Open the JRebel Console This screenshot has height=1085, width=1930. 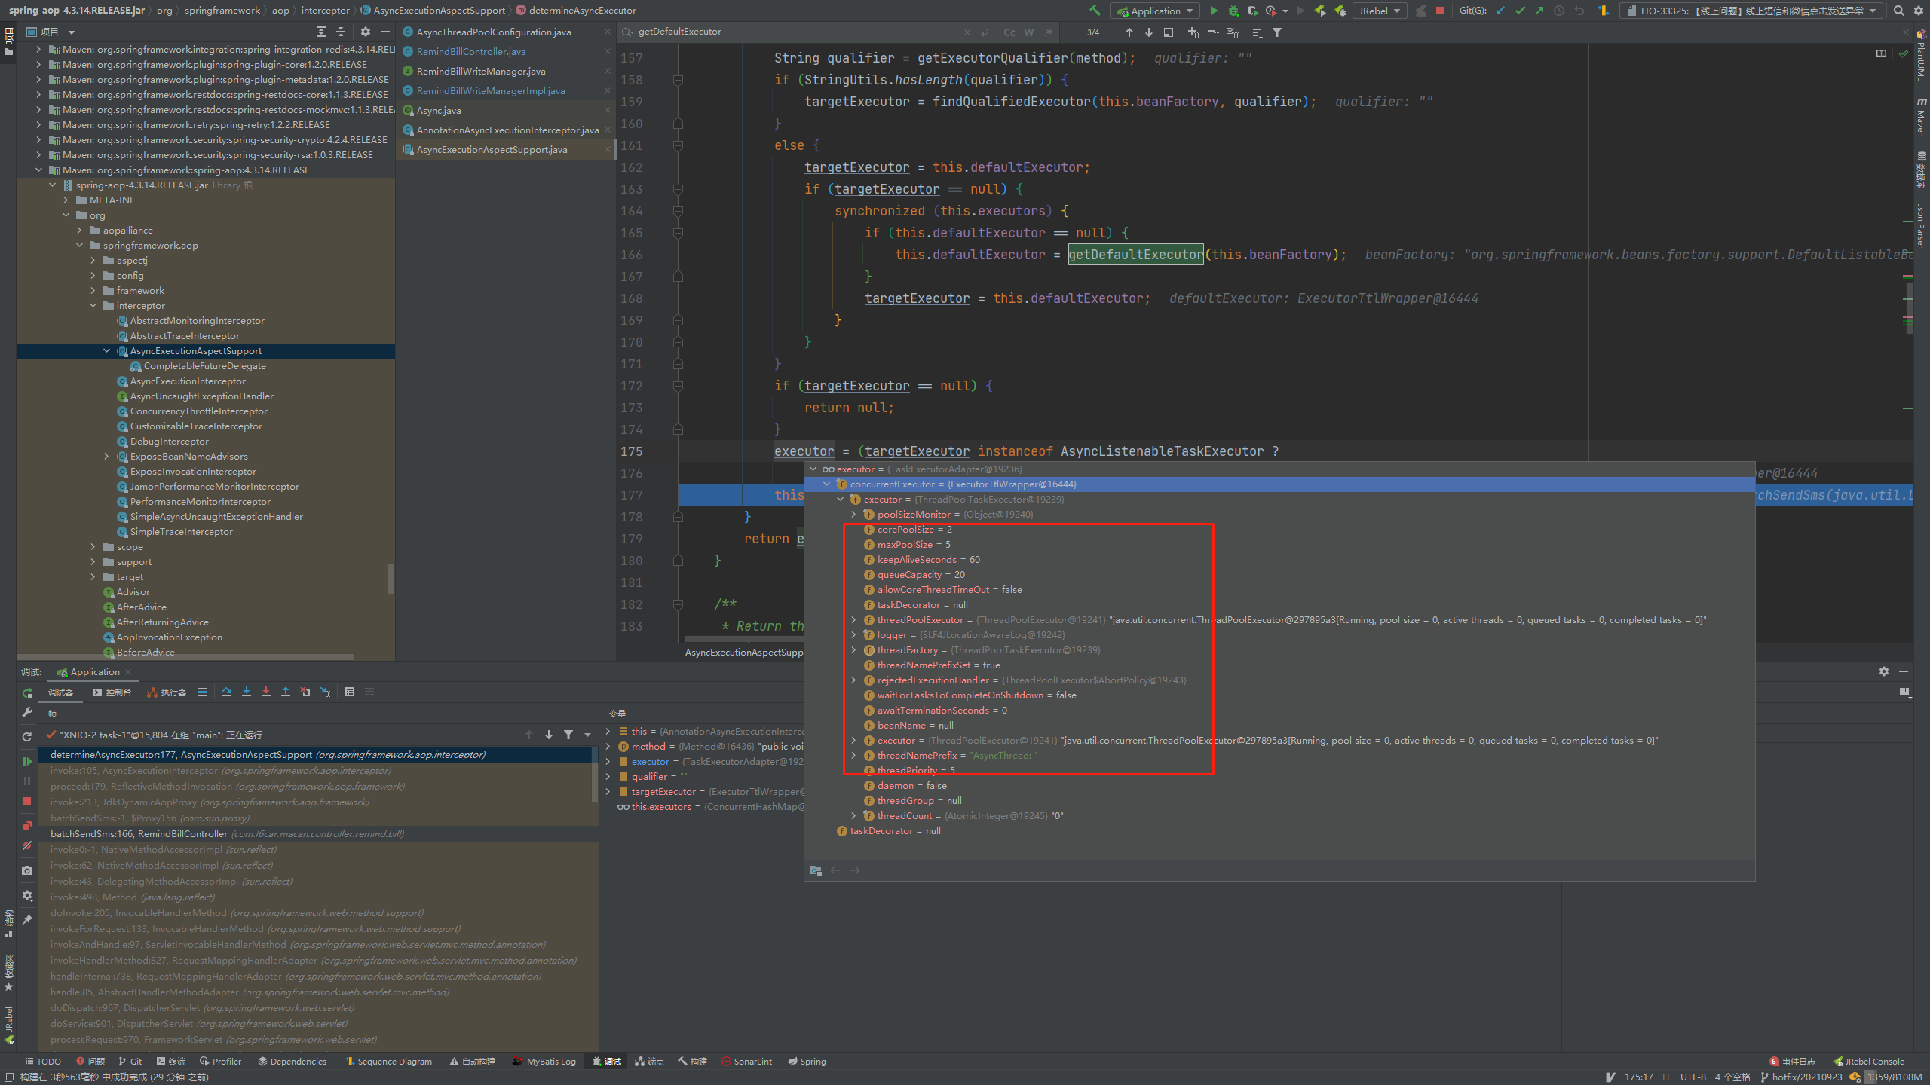[x=1868, y=1061]
